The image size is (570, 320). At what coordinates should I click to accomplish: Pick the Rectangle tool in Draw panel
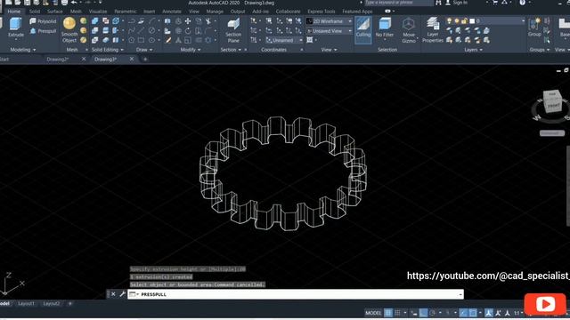[141, 40]
